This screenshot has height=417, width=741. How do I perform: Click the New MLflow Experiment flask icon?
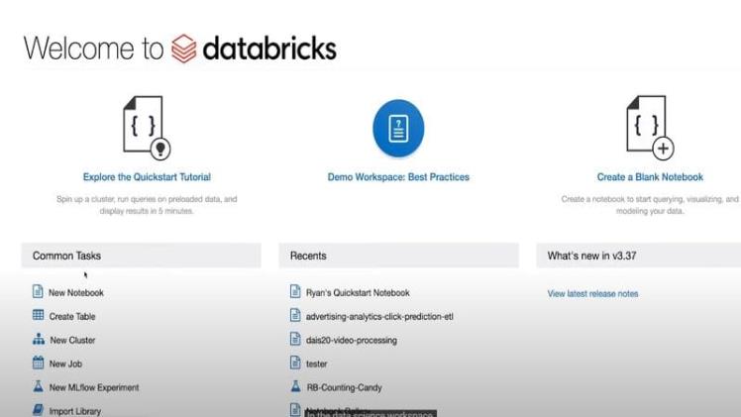tap(38, 387)
